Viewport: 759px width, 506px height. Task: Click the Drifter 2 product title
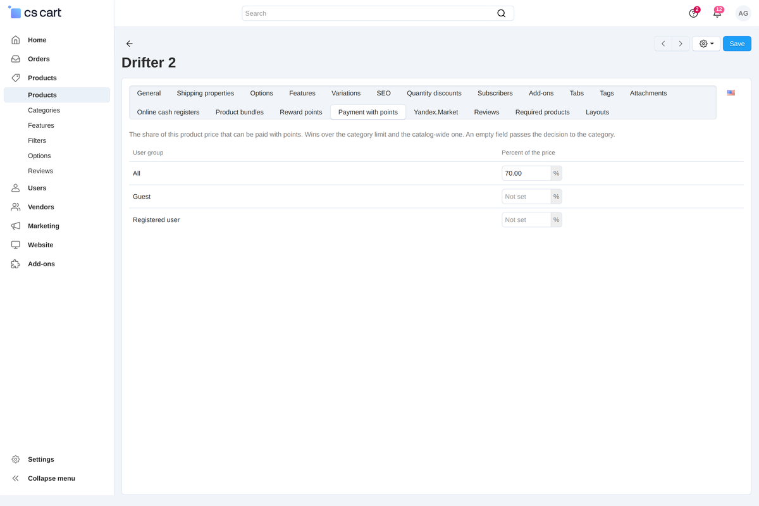click(149, 63)
